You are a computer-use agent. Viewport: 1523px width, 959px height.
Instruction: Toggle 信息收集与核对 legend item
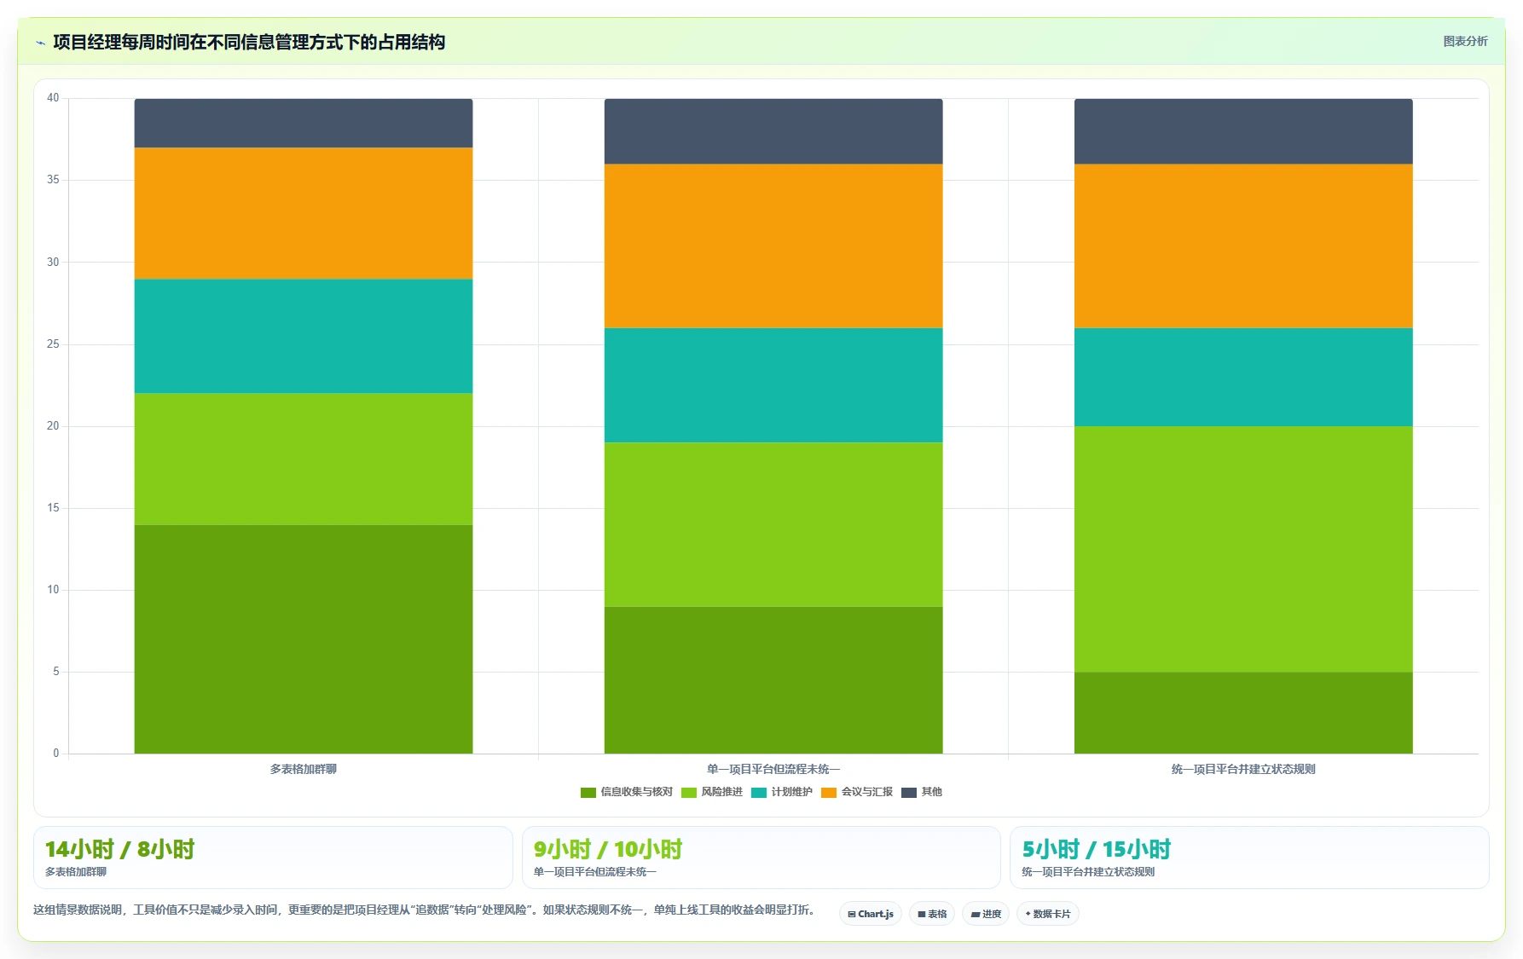627,792
